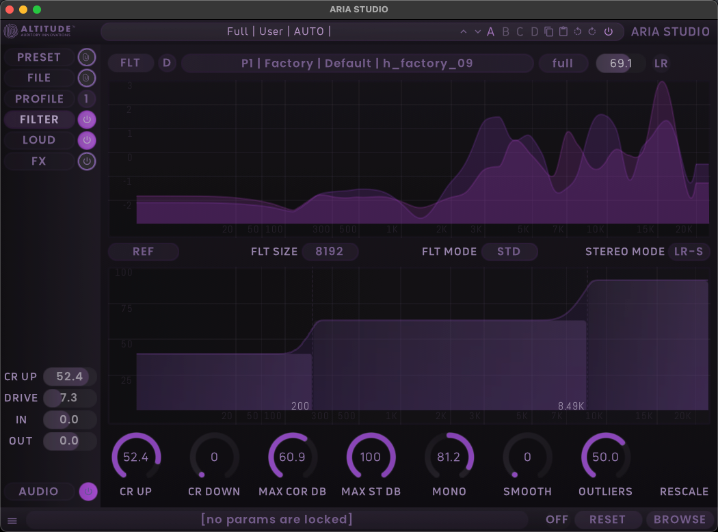The width and height of the screenshot is (718, 532).
Task: Select preset slot B
Action: 506,31
